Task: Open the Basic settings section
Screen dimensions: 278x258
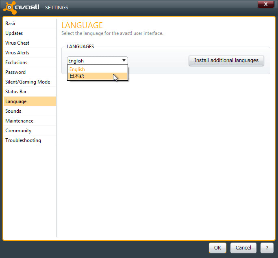Action: click(x=30, y=24)
